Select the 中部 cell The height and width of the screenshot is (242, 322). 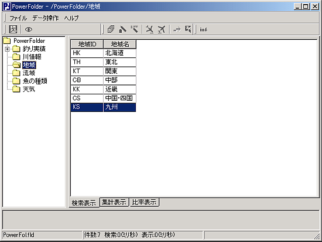pos(119,80)
